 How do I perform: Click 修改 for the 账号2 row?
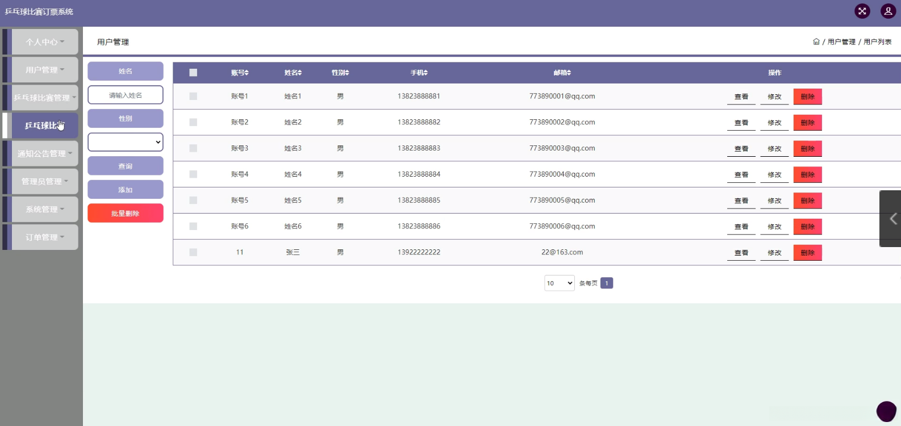click(774, 123)
